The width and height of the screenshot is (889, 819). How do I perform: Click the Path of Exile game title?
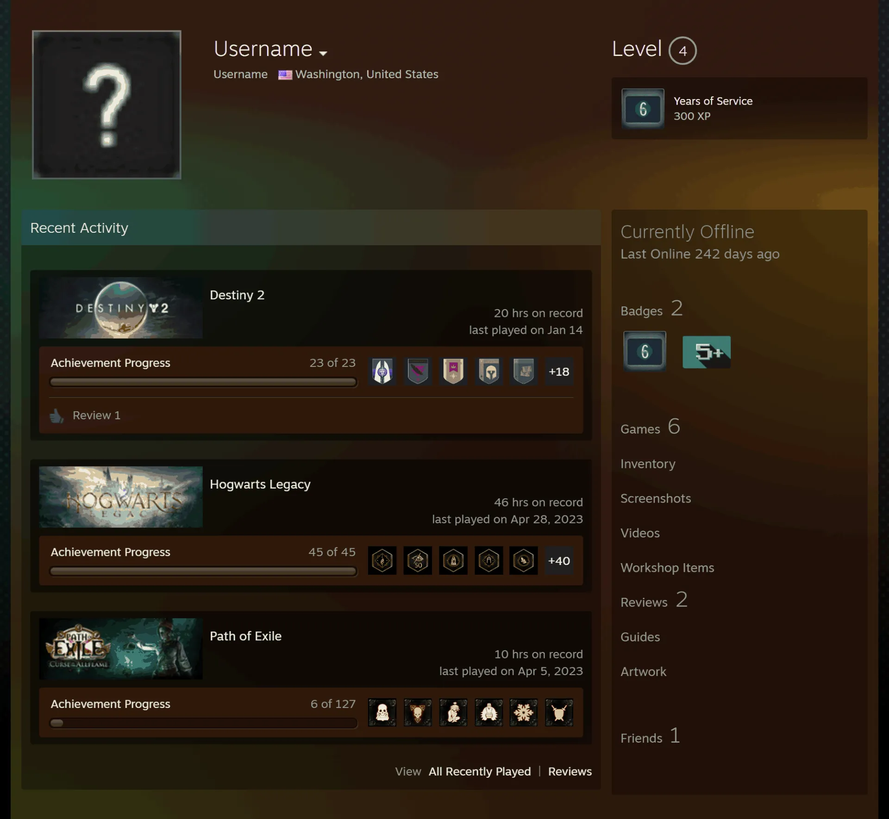point(245,636)
